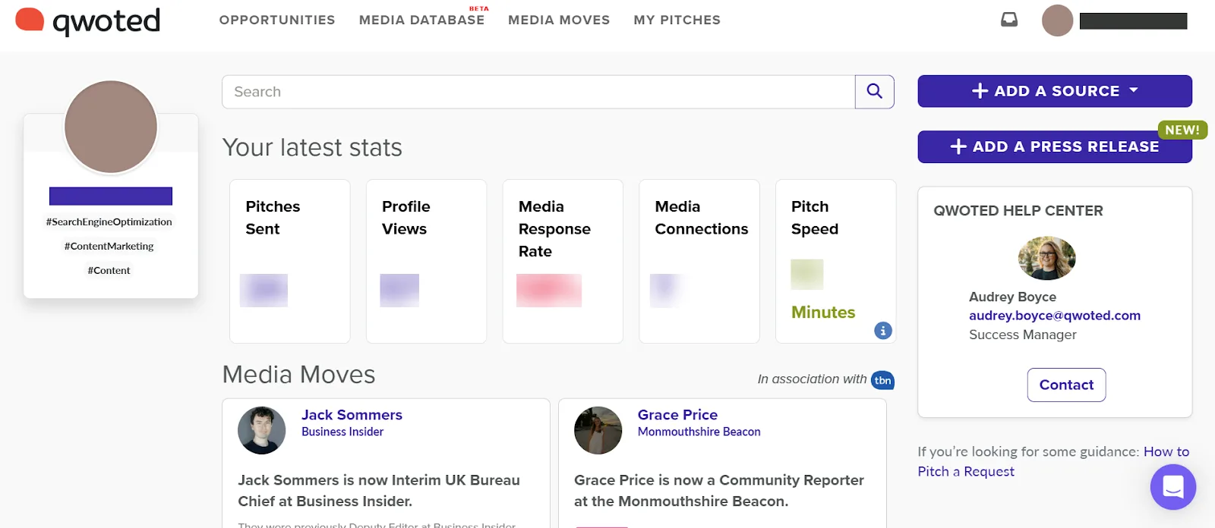Click the Add a Source button
The height and width of the screenshot is (528, 1215).
(1055, 91)
